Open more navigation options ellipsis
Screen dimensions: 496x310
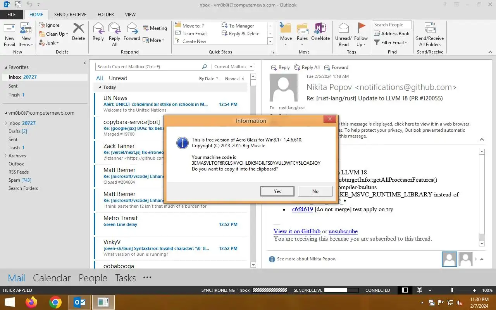(x=147, y=277)
